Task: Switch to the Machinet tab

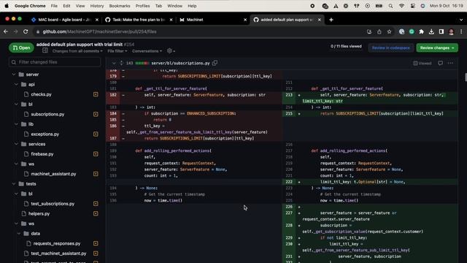Action: tap(212, 20)
